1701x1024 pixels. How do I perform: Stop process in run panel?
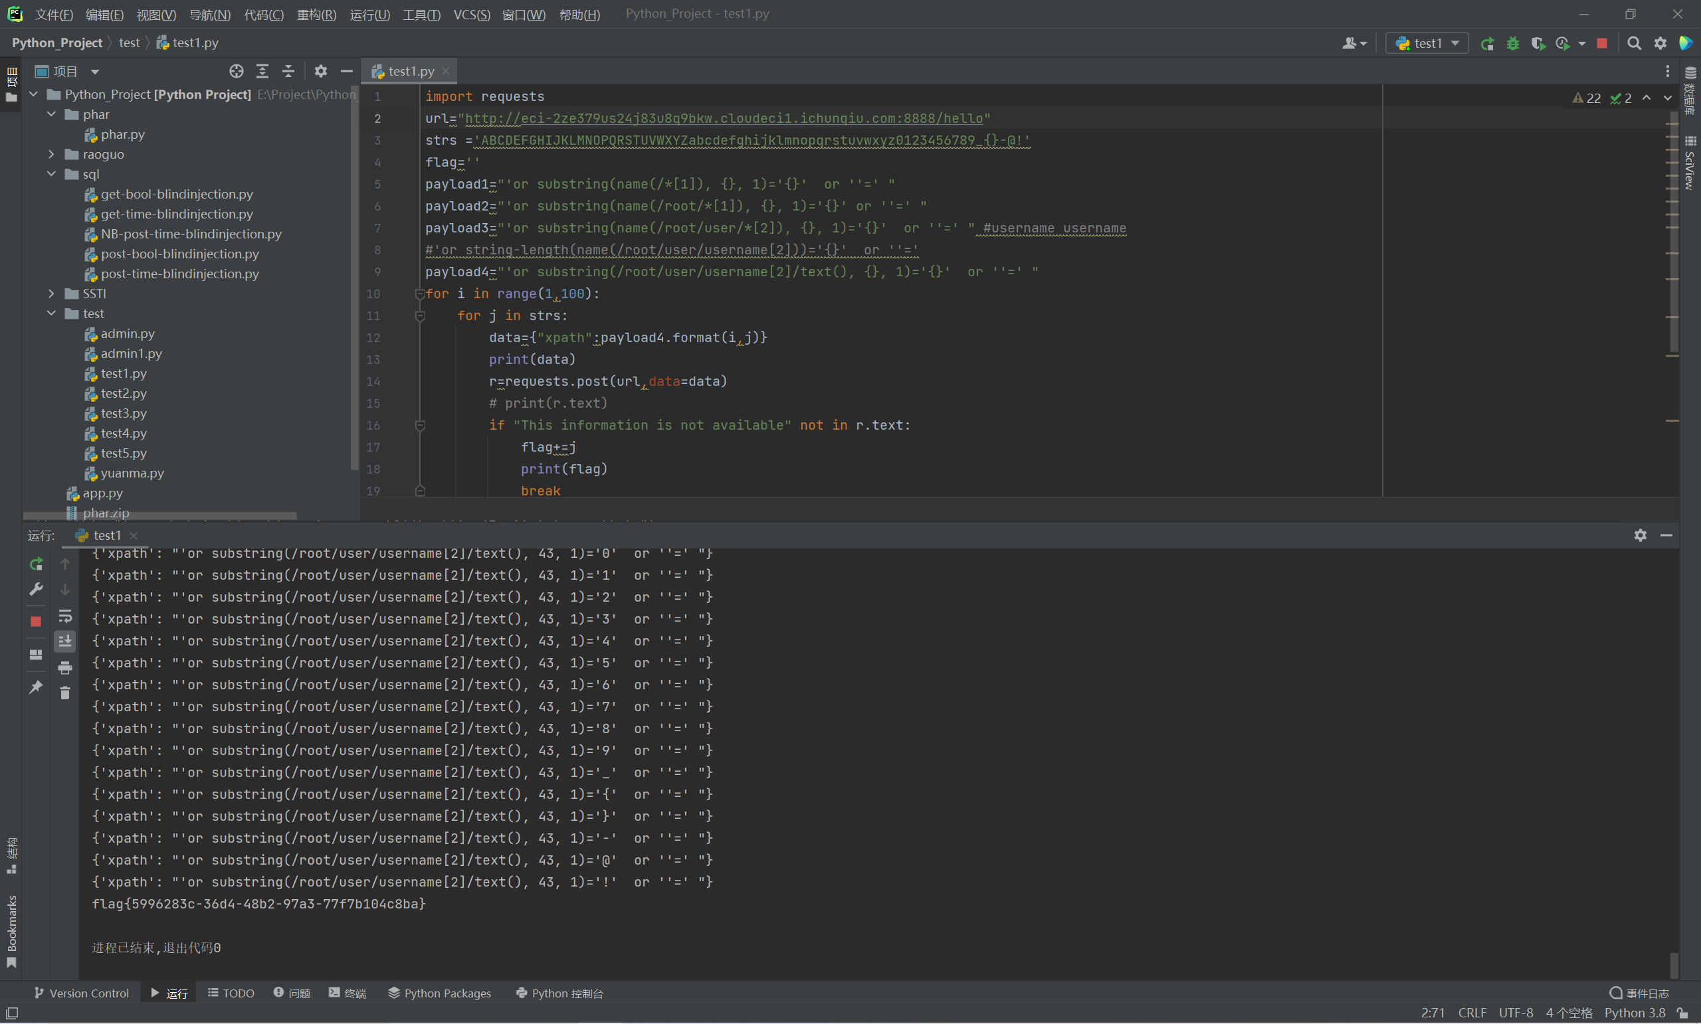pyautogui.click(x=36, y=622)
